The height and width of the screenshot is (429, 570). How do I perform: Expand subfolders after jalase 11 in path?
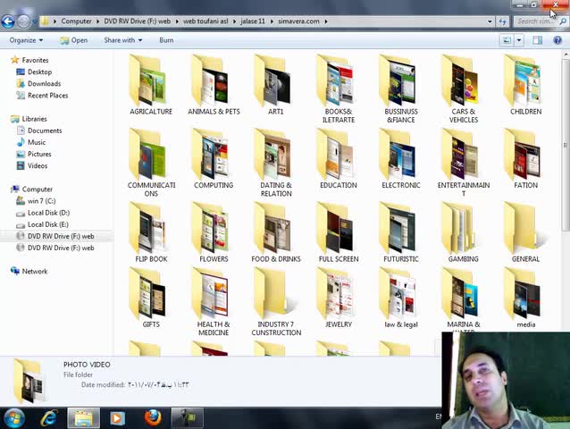(272, 21)
